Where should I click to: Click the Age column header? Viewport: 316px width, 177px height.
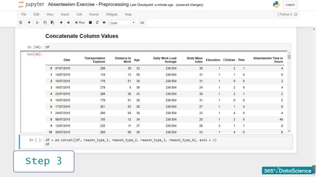click(x=137, y=60)
